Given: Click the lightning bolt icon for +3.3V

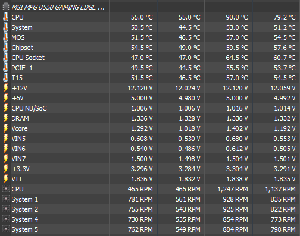Looking at the screenshot, I should 6,169.
